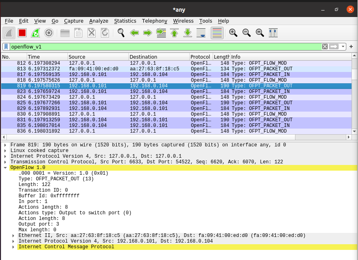Open the Tools menu
The width and height of the screenshot is (358, 260).
(205, 21)
